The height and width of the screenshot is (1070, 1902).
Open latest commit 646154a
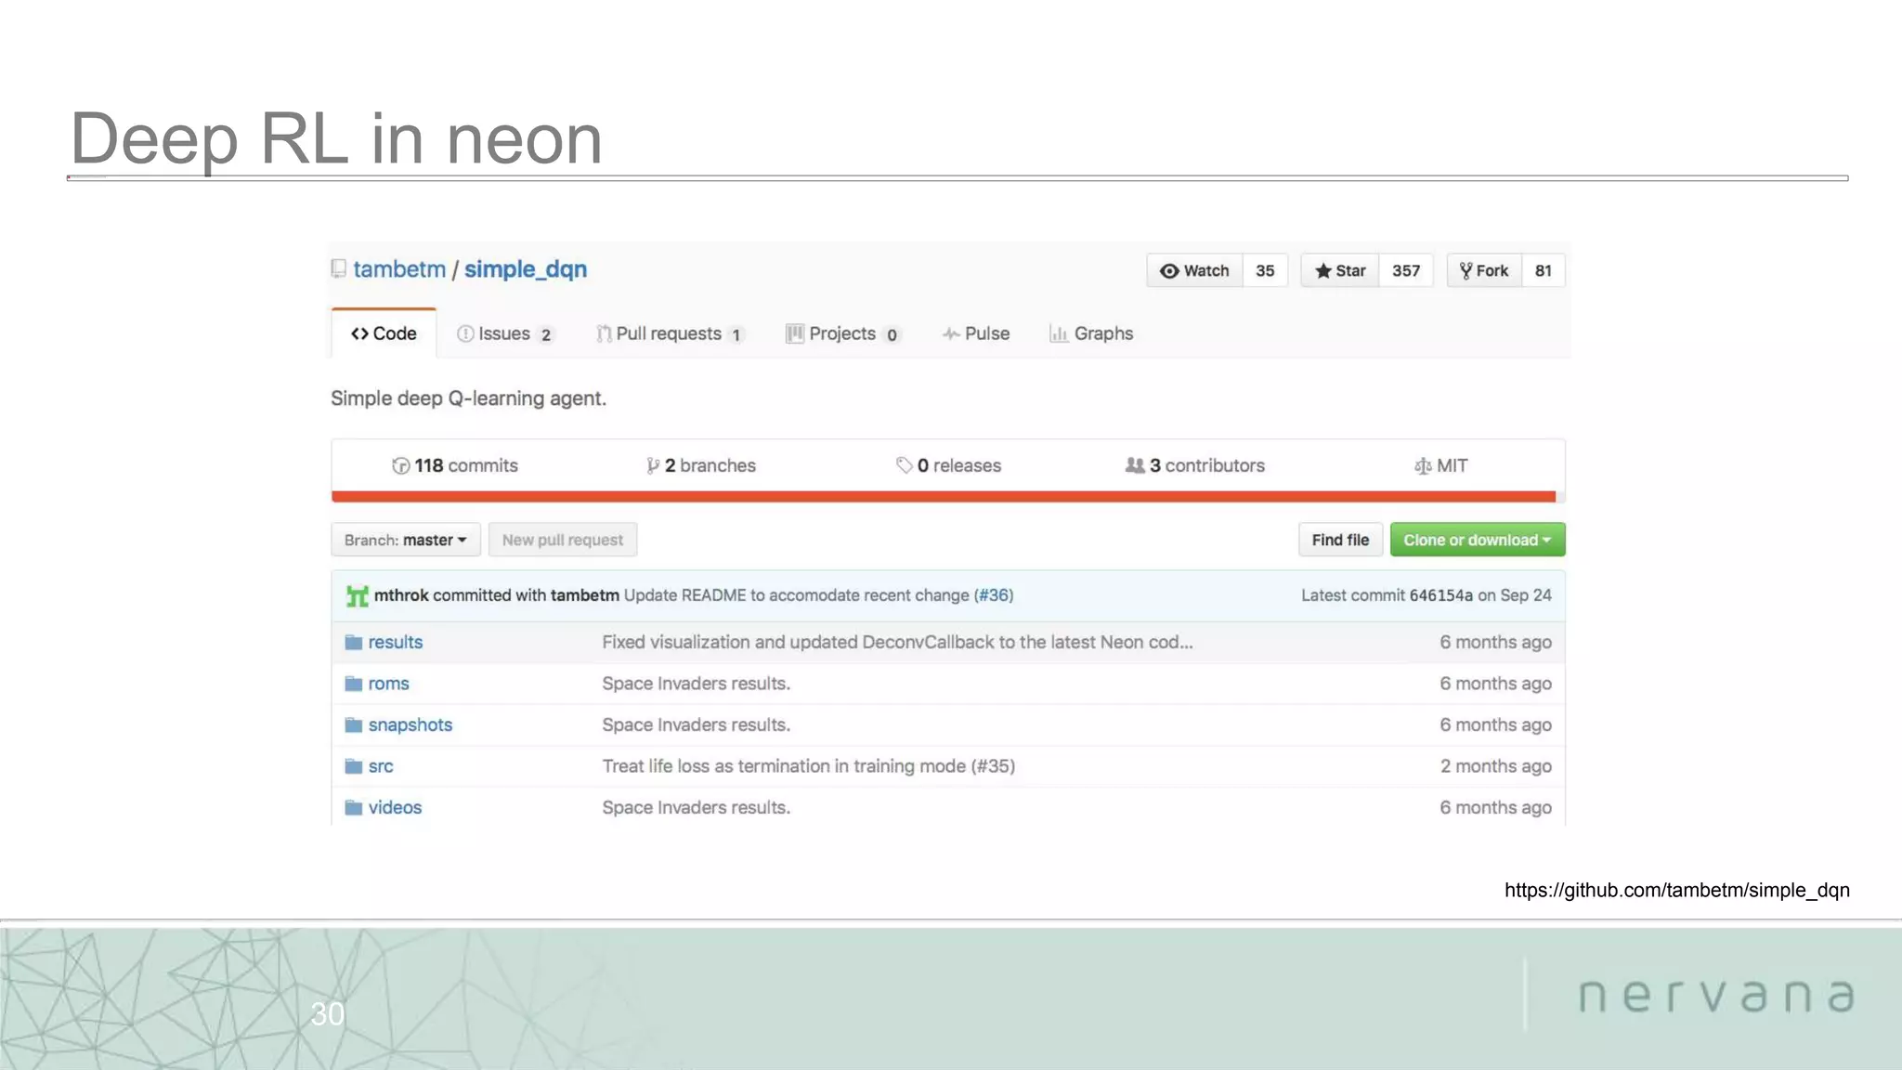coord(1440,595)
